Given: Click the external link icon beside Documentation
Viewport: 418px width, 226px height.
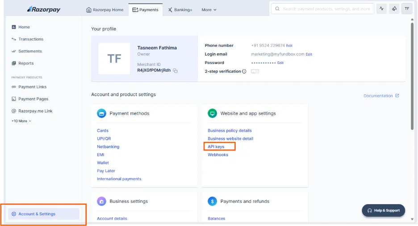Looking at the screenshot, I should point(397,96).
